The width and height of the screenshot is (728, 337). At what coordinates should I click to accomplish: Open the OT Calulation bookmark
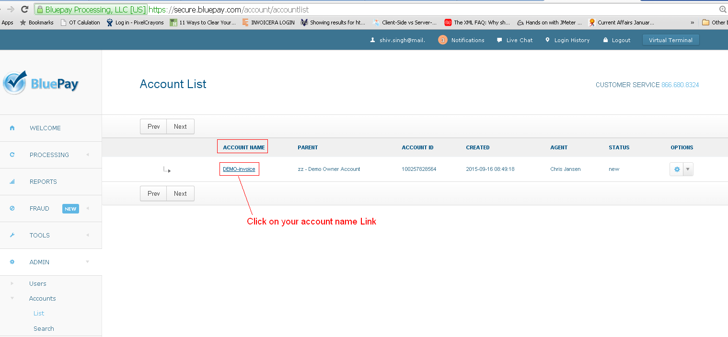point(80,22)
